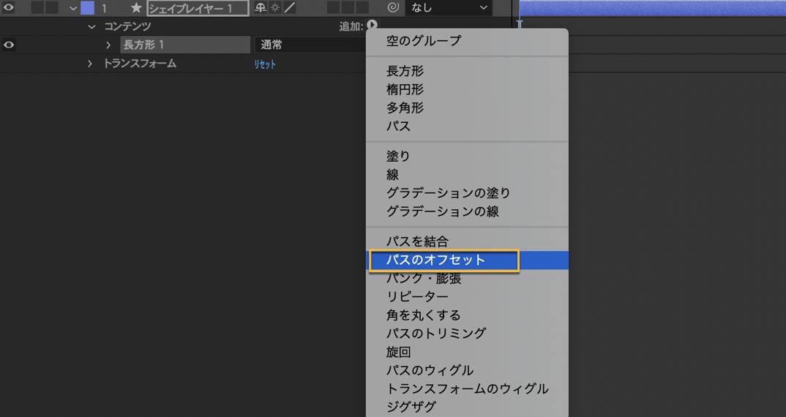Select 角を丸くする menu item

tap(467, 315)
